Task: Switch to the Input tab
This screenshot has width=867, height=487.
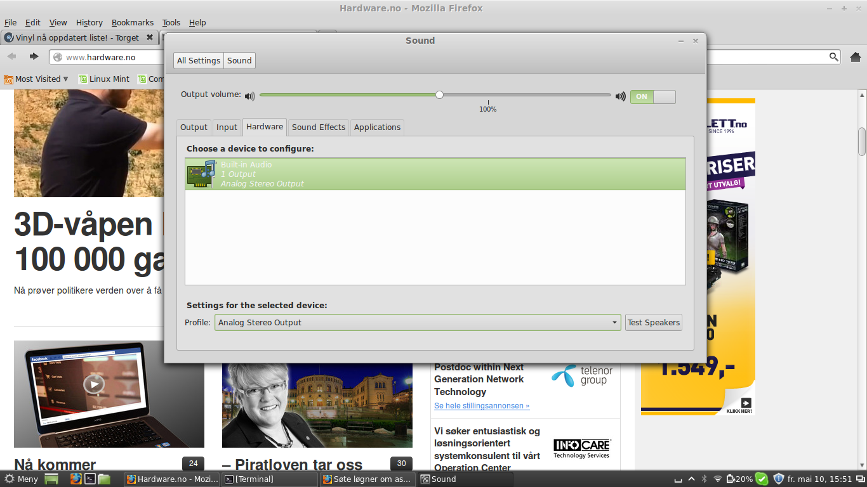Action: [x=227, y=127]
